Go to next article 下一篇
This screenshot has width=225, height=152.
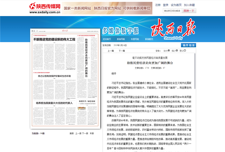coord(122,51)
